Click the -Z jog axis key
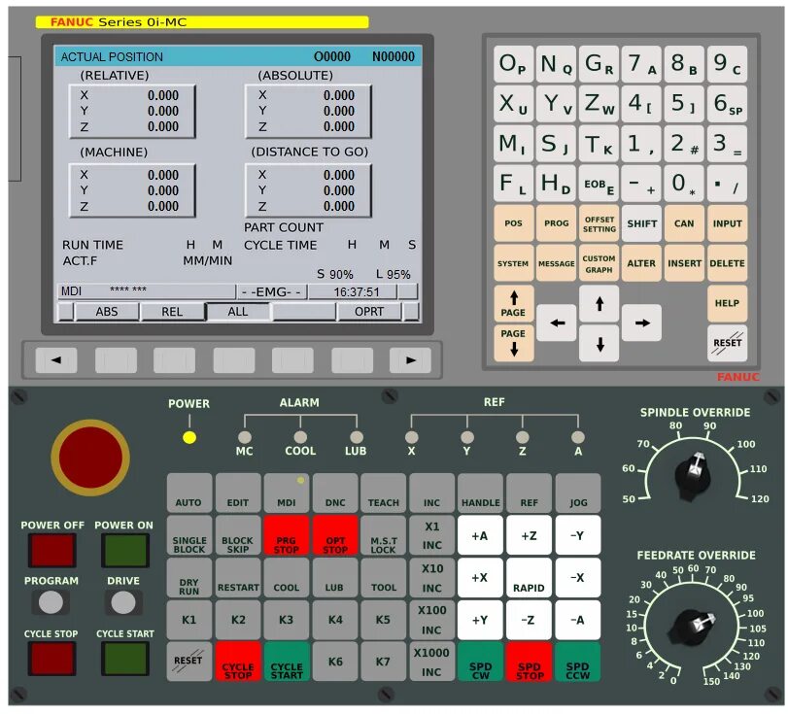 530,620
